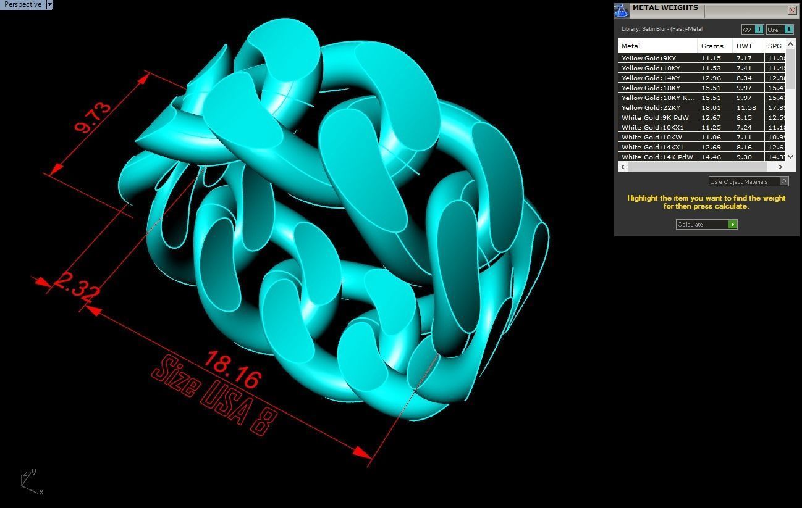Toggle the Use Object Materials option
This screenshot has height=508, width=802.
point(749,181)
